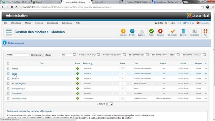Click the Filtrer text input field
215x121 pixels.
(21, 55)
